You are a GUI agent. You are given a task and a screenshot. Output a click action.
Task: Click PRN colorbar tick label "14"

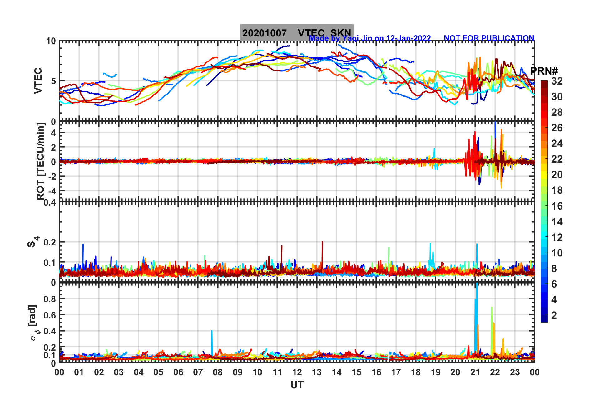(x=557, y=222)
